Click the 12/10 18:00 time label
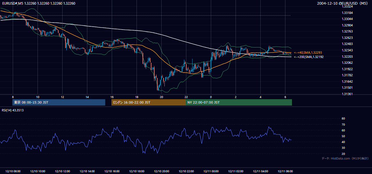The height and width of the screenshot is (174, 372). (137, 171)
